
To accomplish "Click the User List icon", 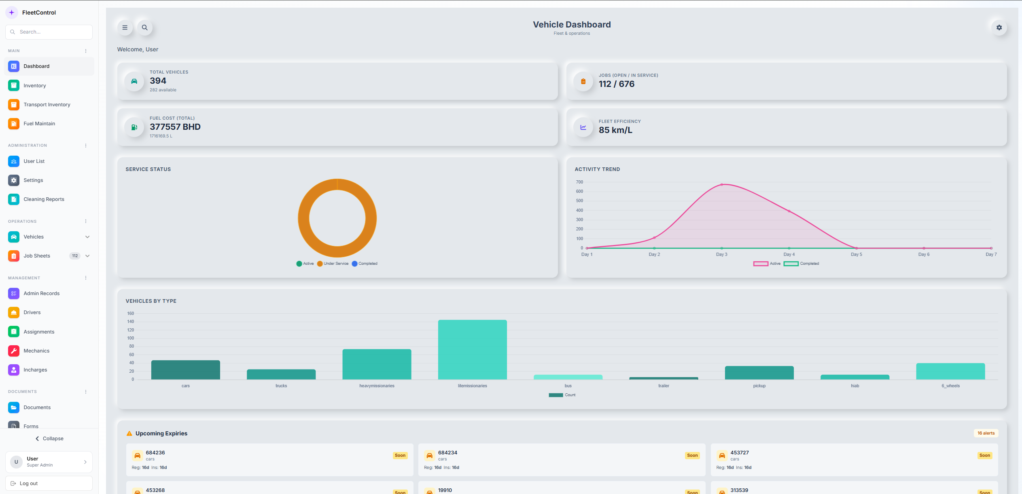I will [14, 161].
